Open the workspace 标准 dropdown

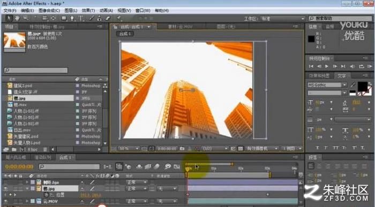pos(283,19)
